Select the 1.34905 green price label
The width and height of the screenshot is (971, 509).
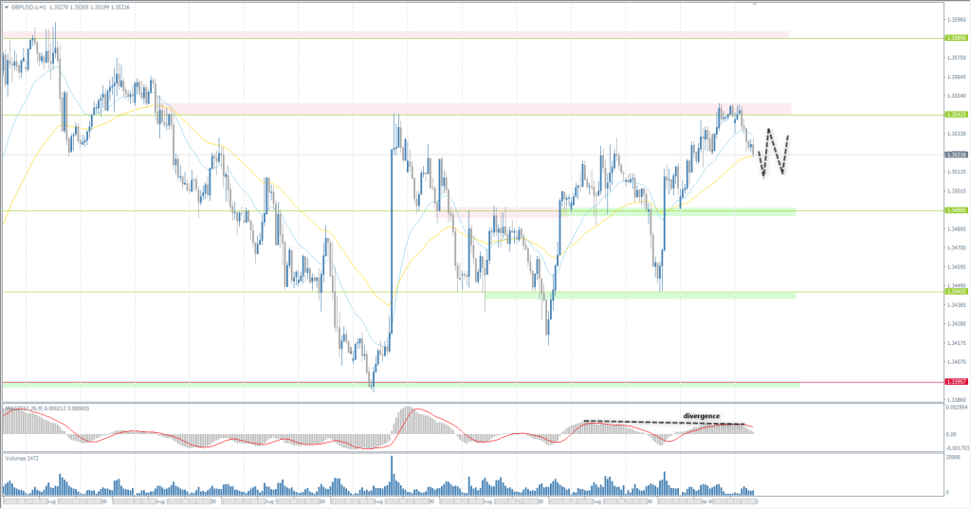[x=956, y=210]
